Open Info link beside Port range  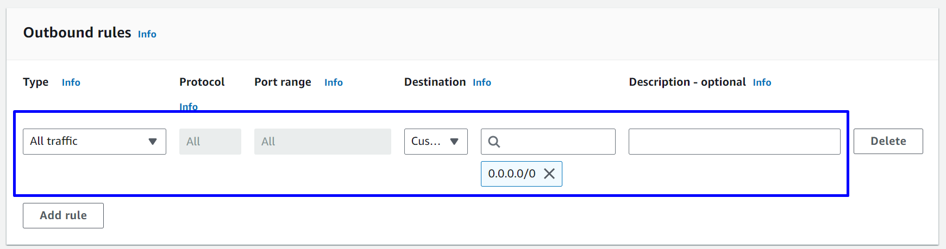(333, 82)
